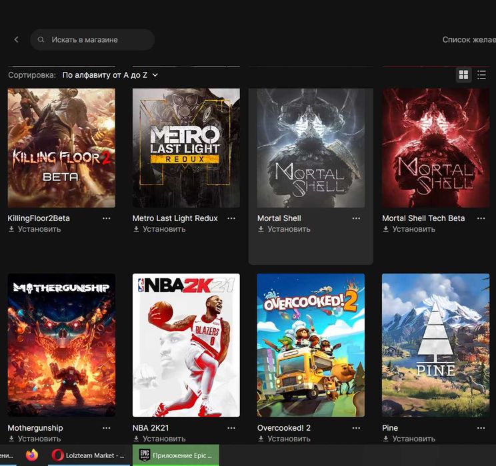Select the red Mortal Shell Tech Beta cover
This screenshot has width=496, height=466.
(x=435, y=148)
